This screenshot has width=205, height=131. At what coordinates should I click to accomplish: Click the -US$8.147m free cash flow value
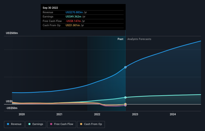click(73, 21)
